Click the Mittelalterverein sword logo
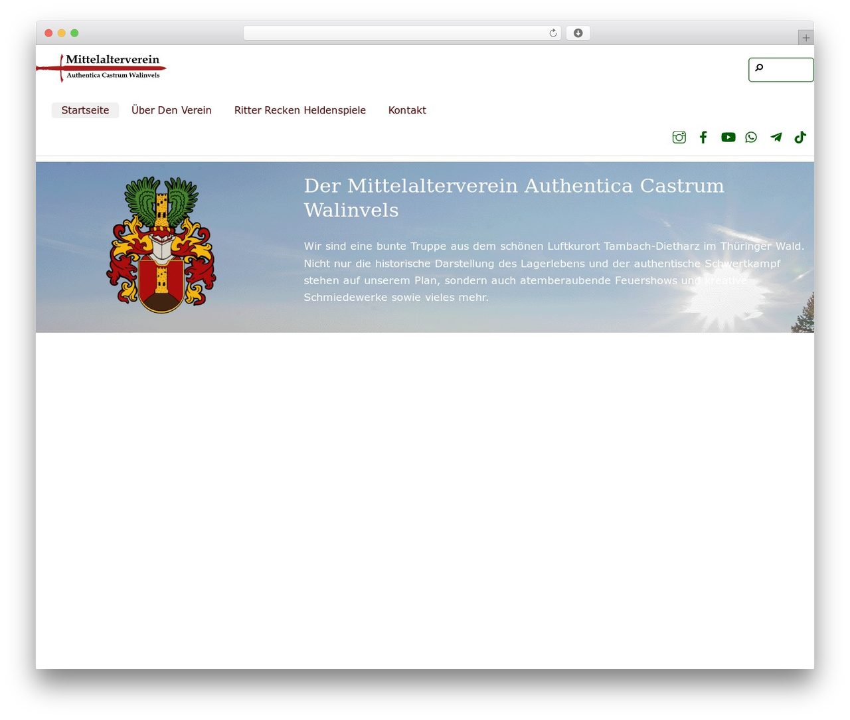Screen dimensions: 850x720 [x=101, y=68]
